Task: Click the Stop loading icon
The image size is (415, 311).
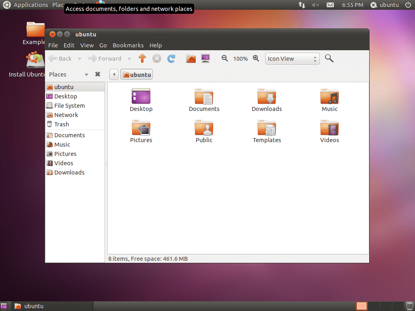Action: [157, 58]
